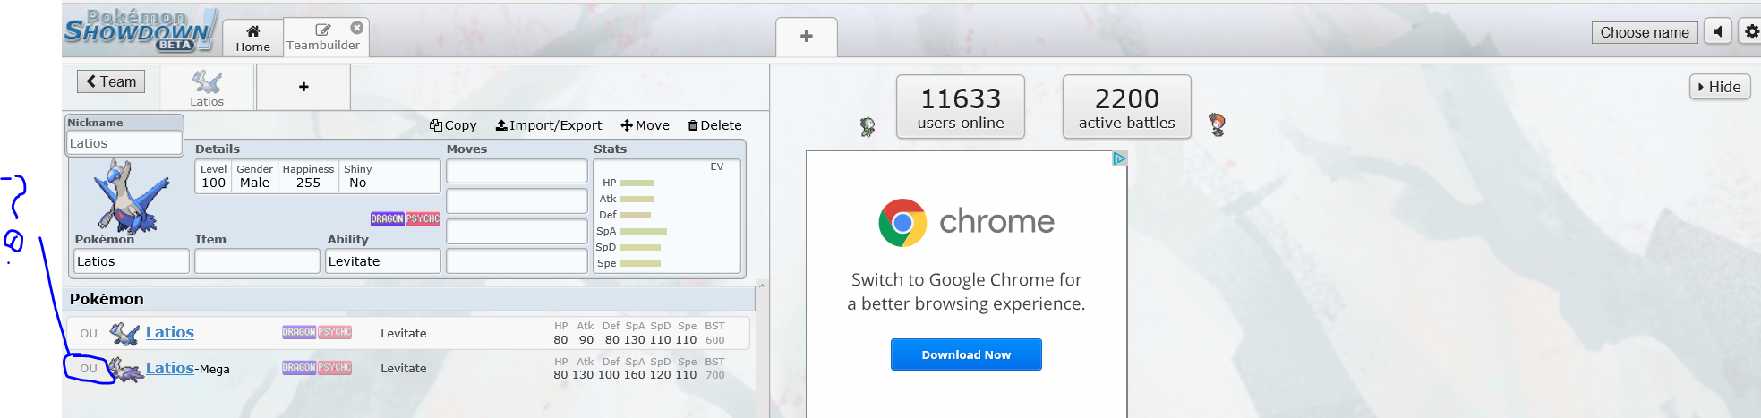Click Latios row BST value 600
The image size is (1761, 418).
[x=714, y=340]
